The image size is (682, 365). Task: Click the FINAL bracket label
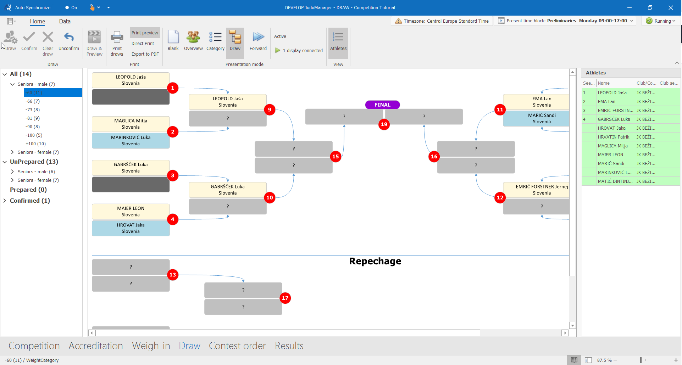382,105
